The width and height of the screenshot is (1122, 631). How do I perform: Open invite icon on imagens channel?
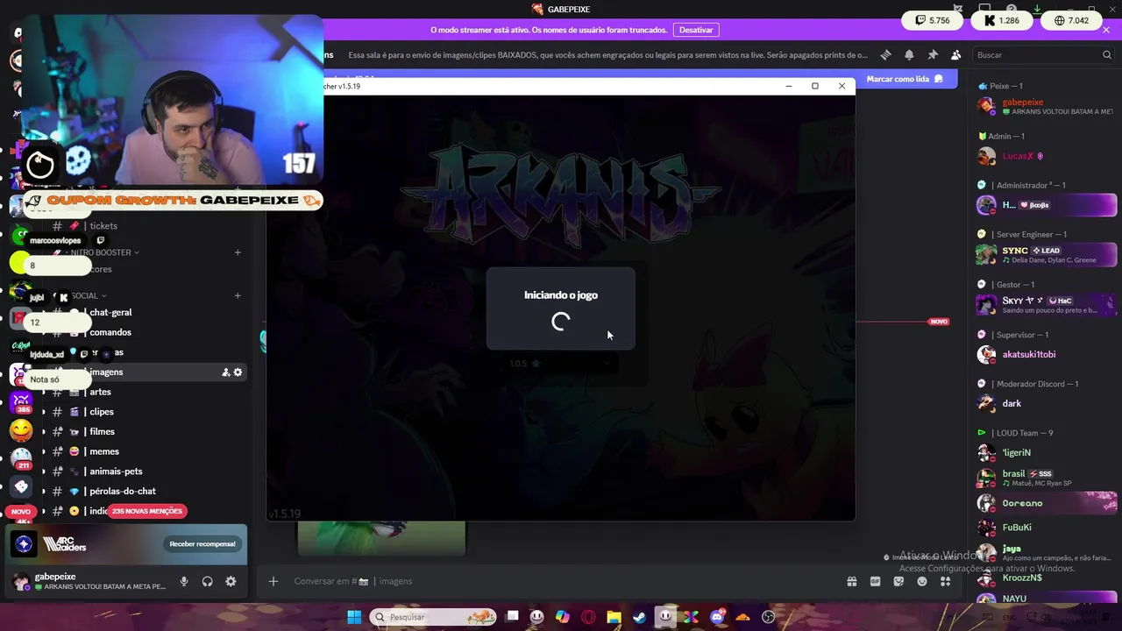226,372
